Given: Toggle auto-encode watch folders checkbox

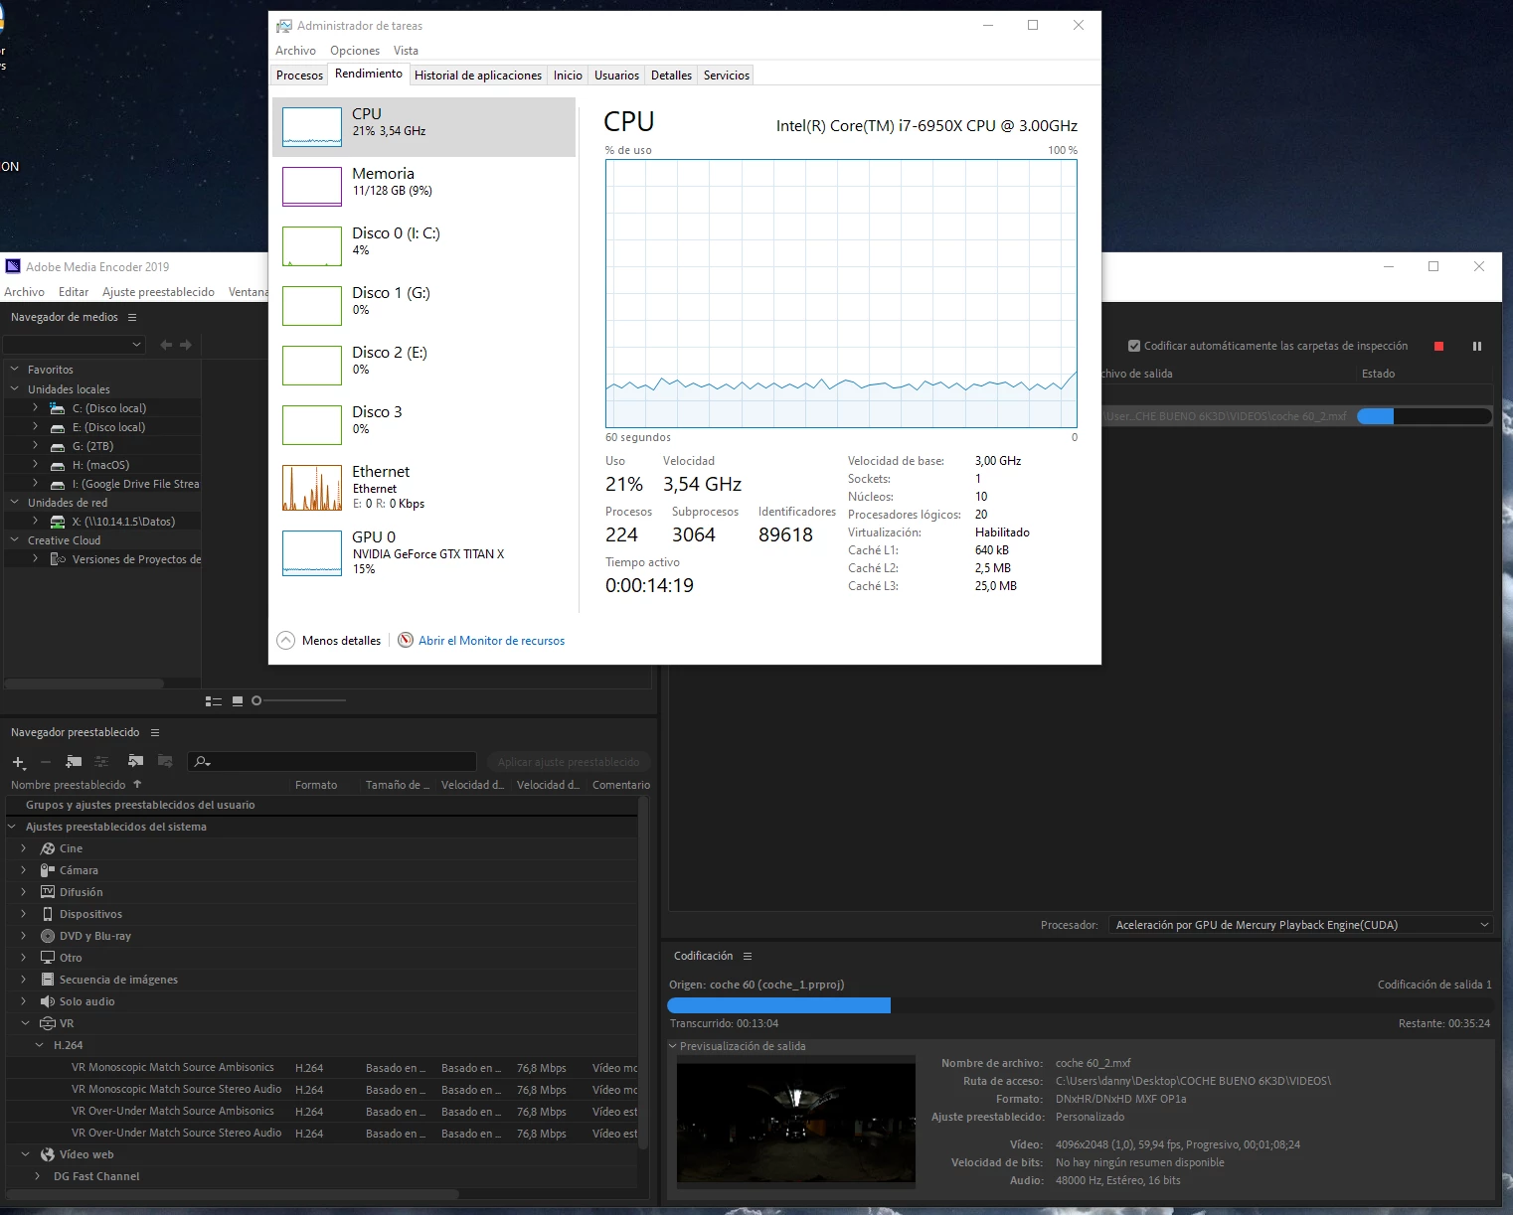Looking at the screenshot, I should pos(1134,346).
